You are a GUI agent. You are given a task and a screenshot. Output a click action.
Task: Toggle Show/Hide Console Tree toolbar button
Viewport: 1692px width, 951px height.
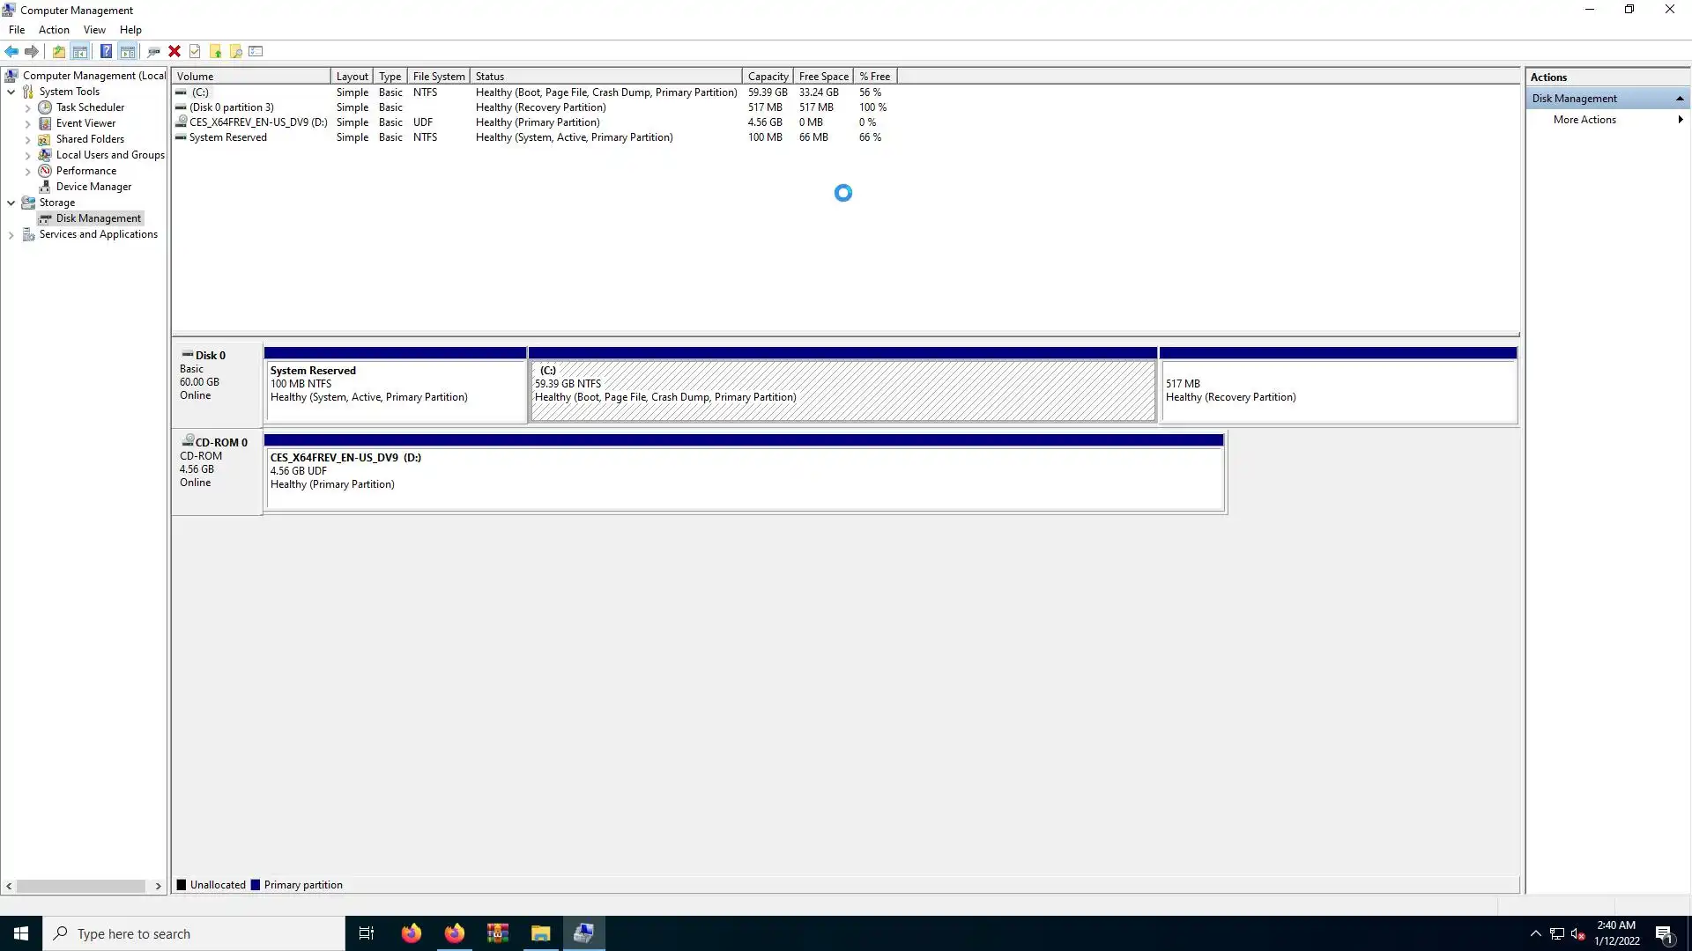pos(79,51)
